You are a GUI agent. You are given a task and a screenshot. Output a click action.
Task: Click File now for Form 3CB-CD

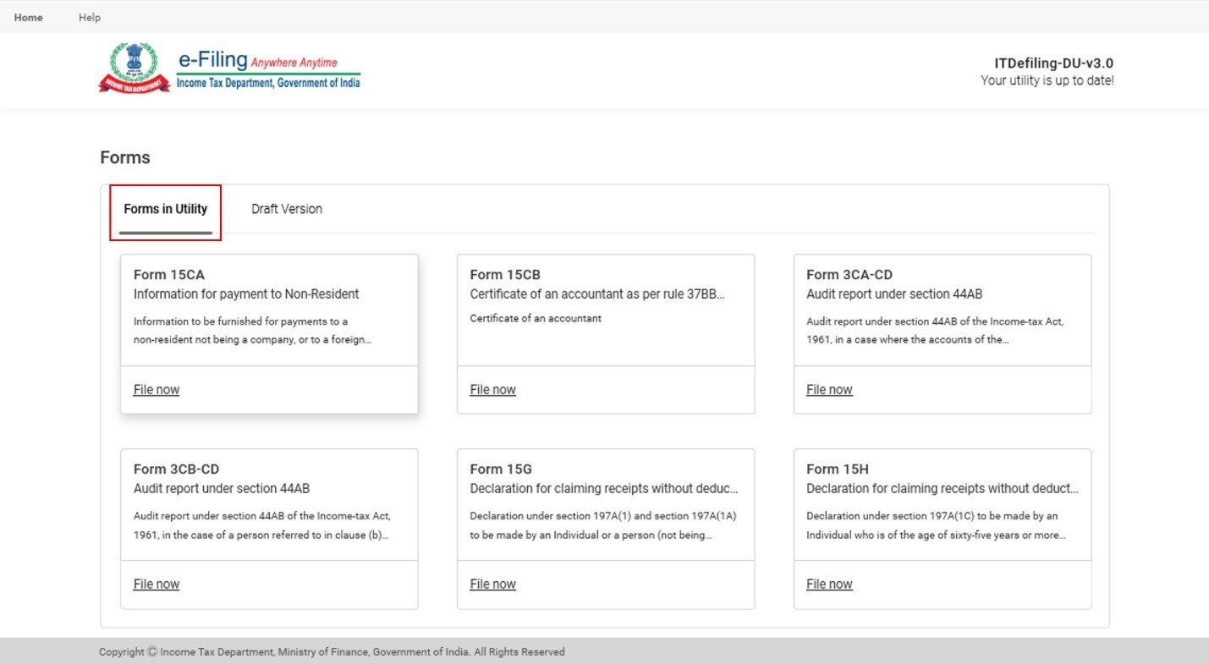157,584
